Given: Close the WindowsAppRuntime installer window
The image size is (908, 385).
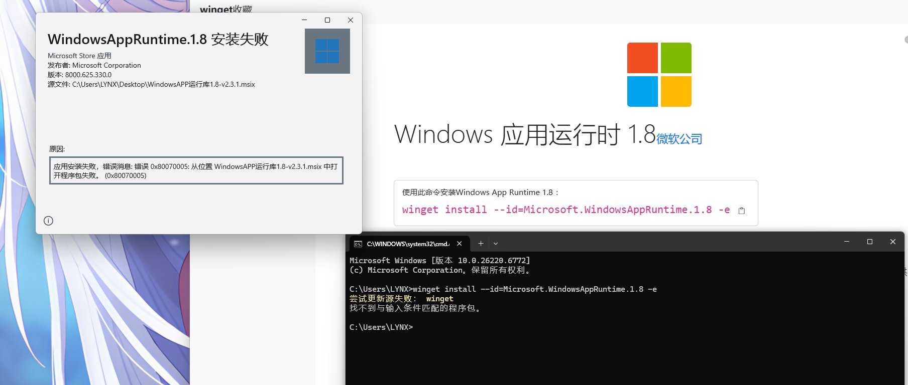Looking at the screenshot, I should 351,20.
